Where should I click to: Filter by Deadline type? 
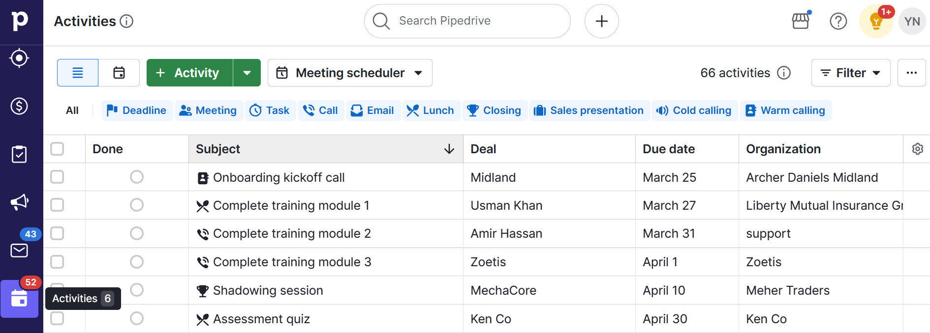(137, 111)
